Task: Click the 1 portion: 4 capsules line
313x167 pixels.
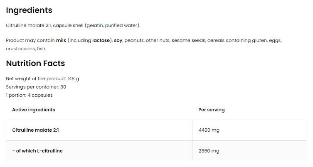Action: [29, 95]
